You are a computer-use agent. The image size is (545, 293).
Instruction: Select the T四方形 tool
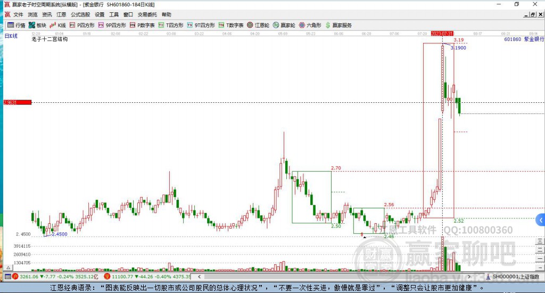click(x=171, y=25)
